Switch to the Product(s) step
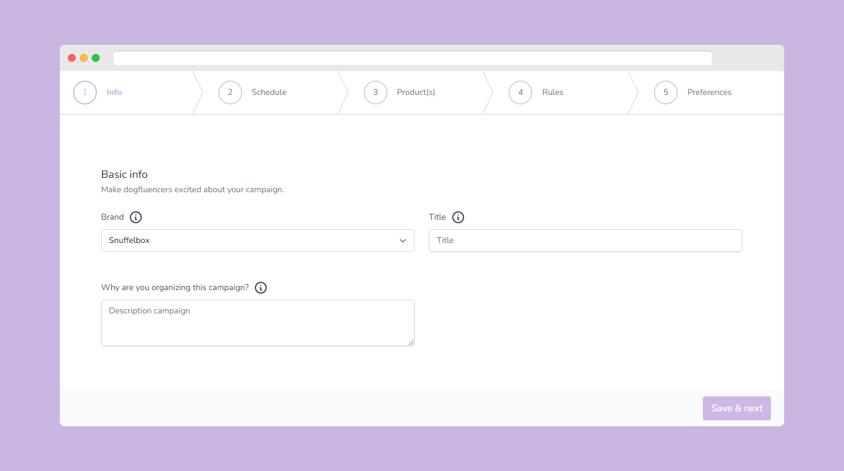 pyautogui.click(x=416, y=93)
